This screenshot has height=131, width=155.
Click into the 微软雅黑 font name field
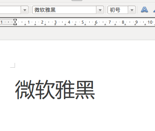pos(64,10)
